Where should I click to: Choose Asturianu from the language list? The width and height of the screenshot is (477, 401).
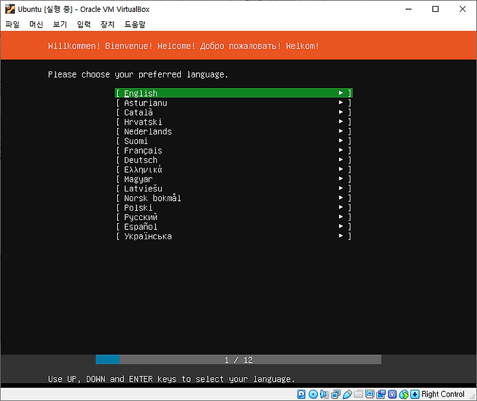click(x=234, y=103)
